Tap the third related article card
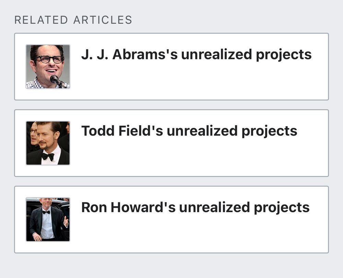The image size is (343, 278). coord(171,220)
